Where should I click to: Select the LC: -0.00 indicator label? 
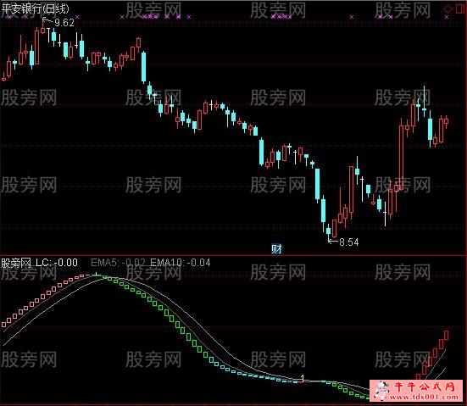click(57, 263)
